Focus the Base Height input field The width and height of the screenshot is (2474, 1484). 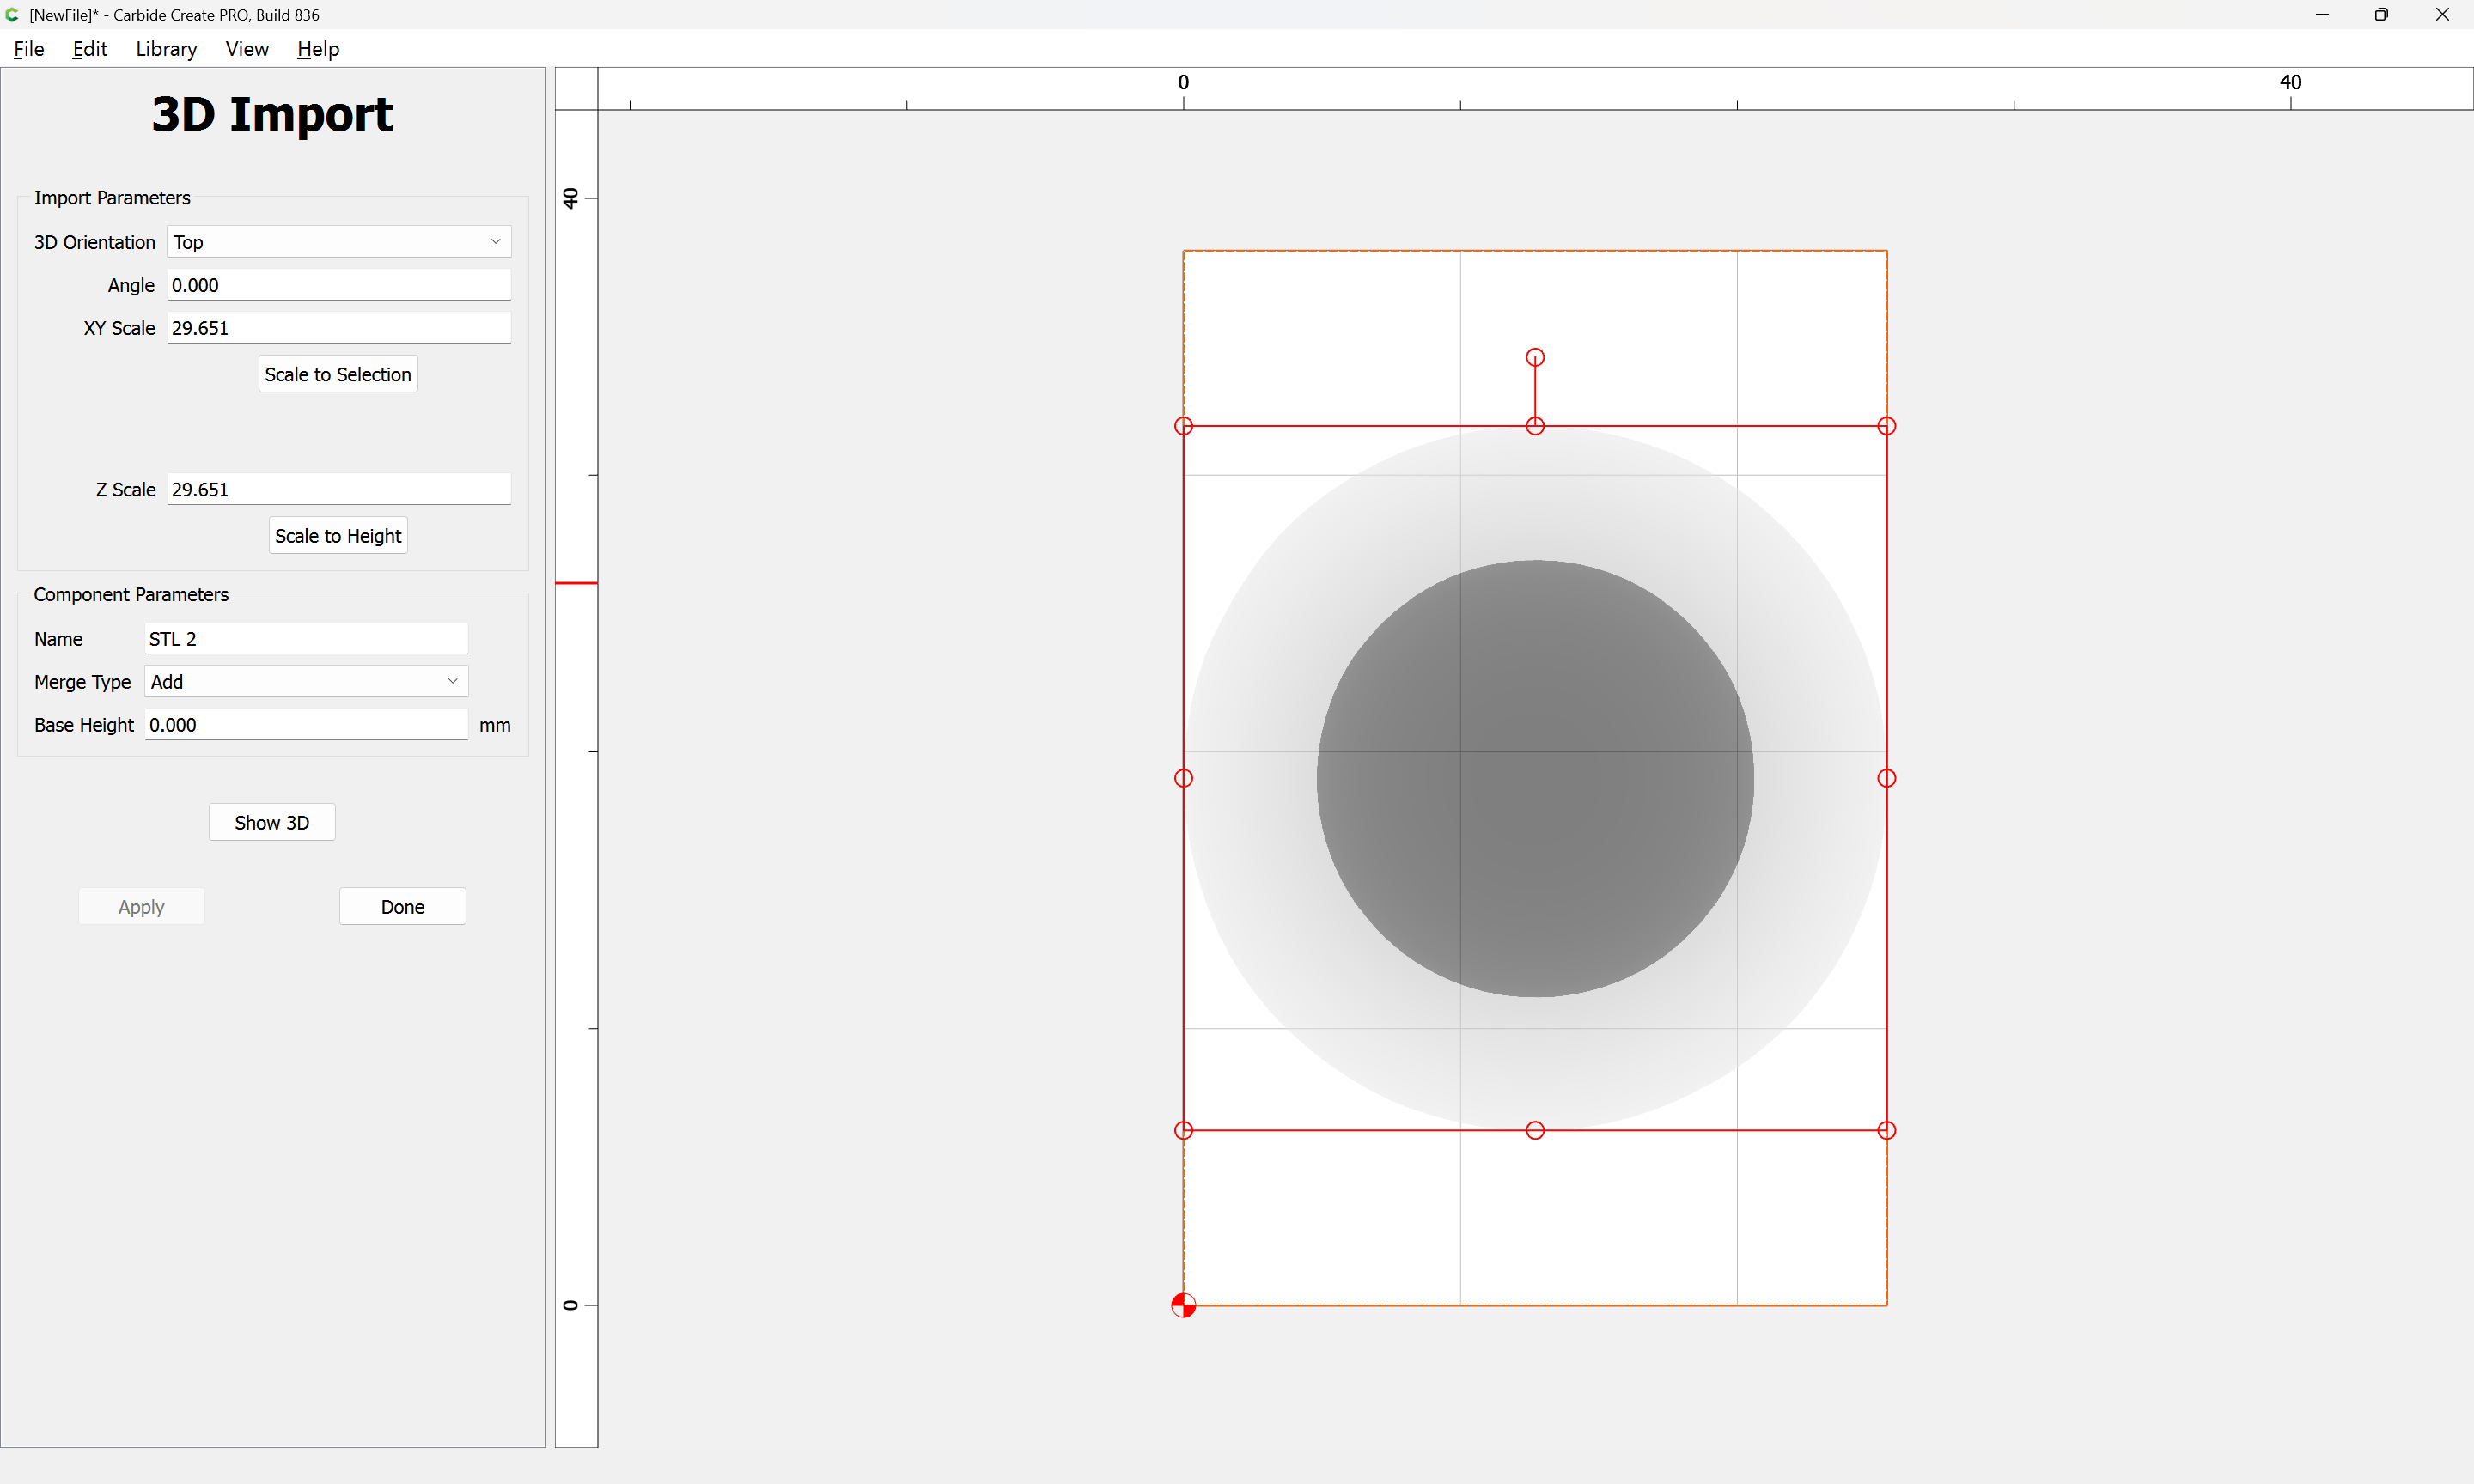tap(305, 725)
